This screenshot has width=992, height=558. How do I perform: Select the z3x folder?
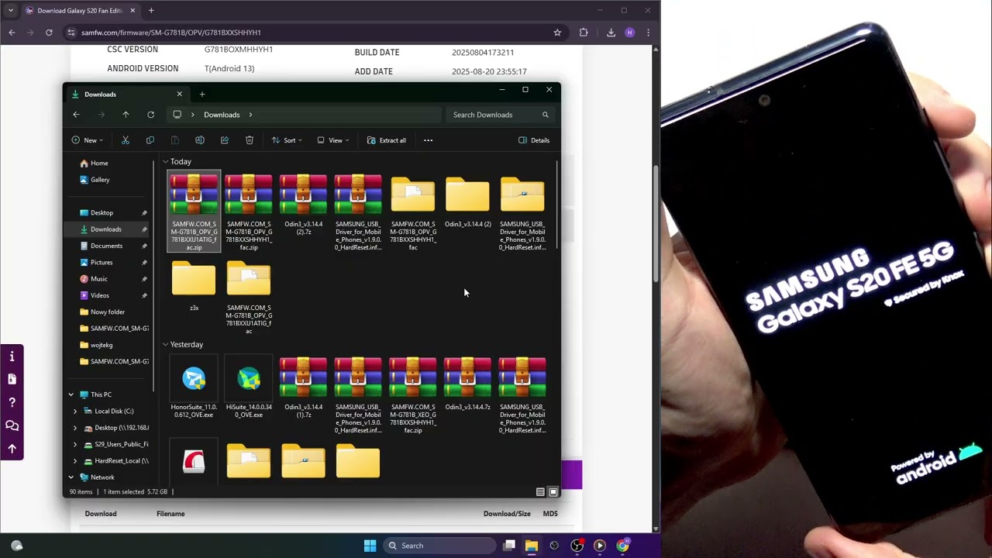point(194,285)
